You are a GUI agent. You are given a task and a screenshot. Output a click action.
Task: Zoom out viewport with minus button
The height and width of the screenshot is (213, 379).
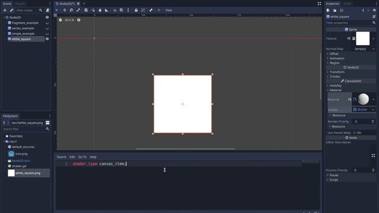[60, 20]
